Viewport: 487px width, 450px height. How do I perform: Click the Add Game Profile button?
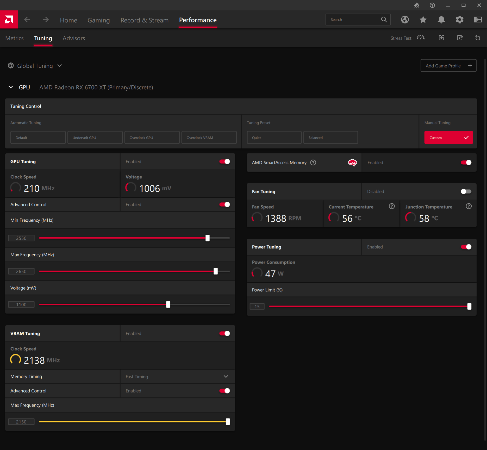tap(448, 65)
